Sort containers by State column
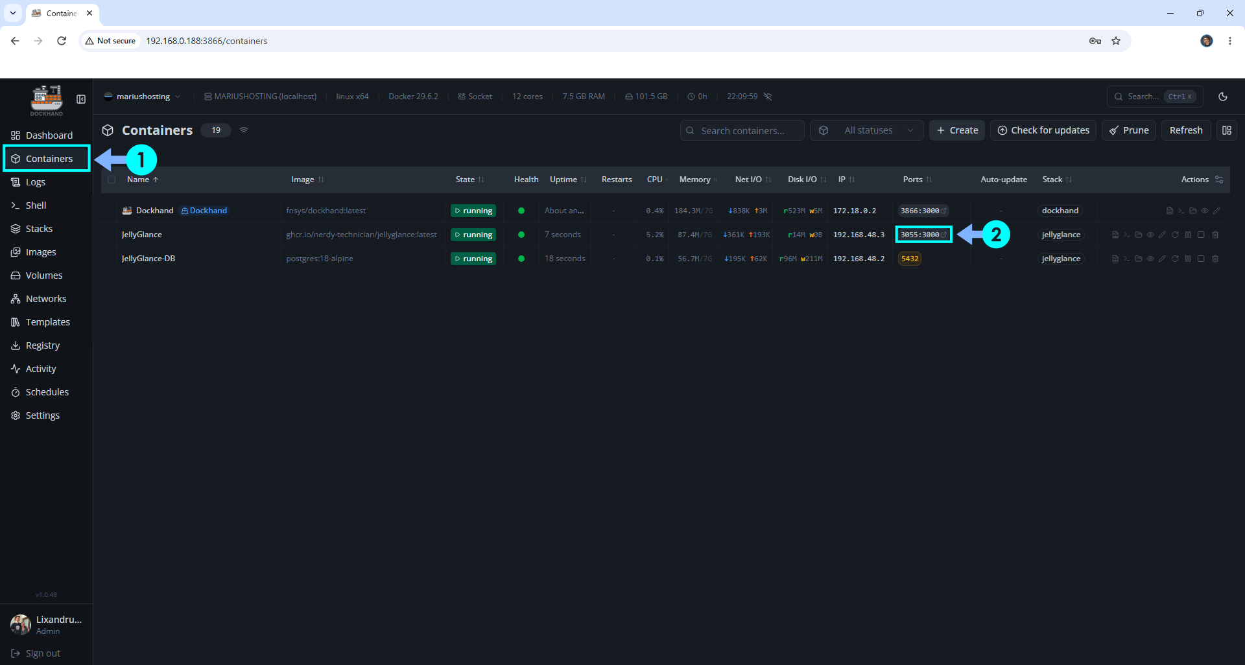This screenshot has height=665, width=1245. click(x=469, y=180)
